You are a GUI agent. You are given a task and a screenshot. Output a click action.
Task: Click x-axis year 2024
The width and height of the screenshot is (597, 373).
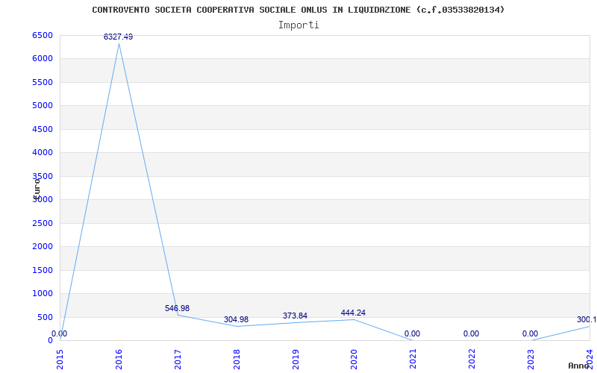tap(590, 359)
